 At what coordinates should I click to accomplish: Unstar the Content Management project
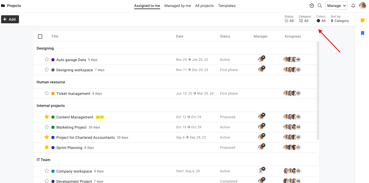[x=47, y=117]
